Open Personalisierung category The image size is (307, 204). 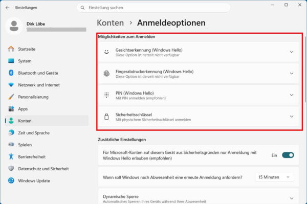pyautogui.click(x=47, y=97)
